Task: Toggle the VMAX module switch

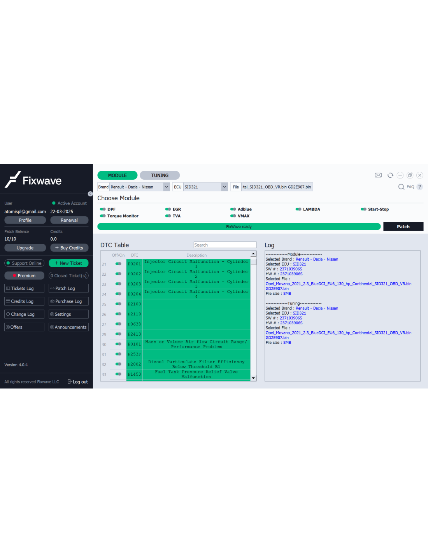Action: click(233, 216)
